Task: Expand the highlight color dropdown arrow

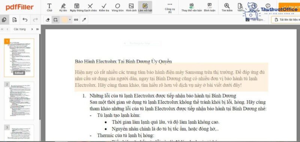Action: pyautogui.click(x=70, y=20)
